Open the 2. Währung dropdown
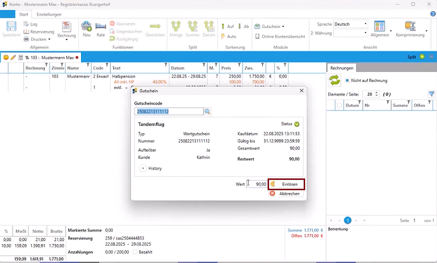 (350, 33)
